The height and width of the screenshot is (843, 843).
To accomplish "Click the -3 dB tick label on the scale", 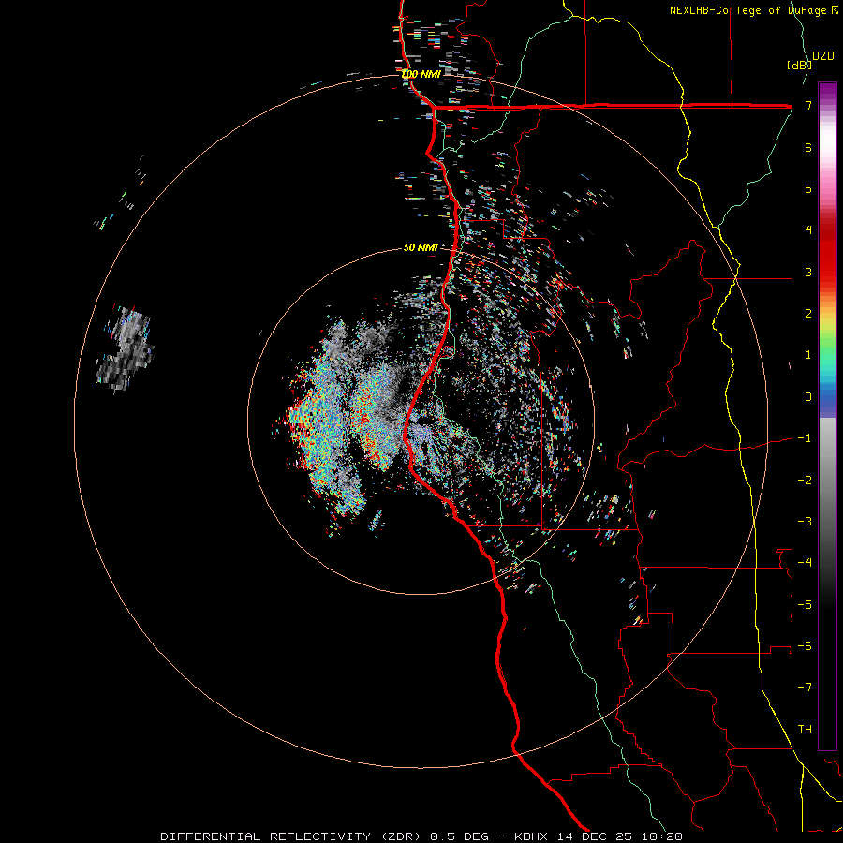I will pyautogui.click(x=805, y=521).
